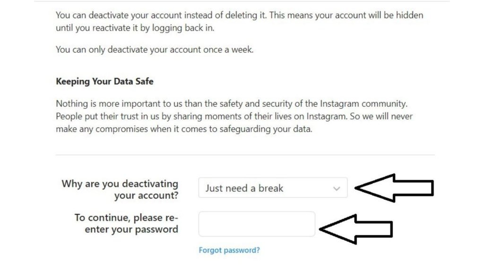Screen dimensions: 484x272
Task: Click the data safety paragraph text
Action: pos(236,116)
